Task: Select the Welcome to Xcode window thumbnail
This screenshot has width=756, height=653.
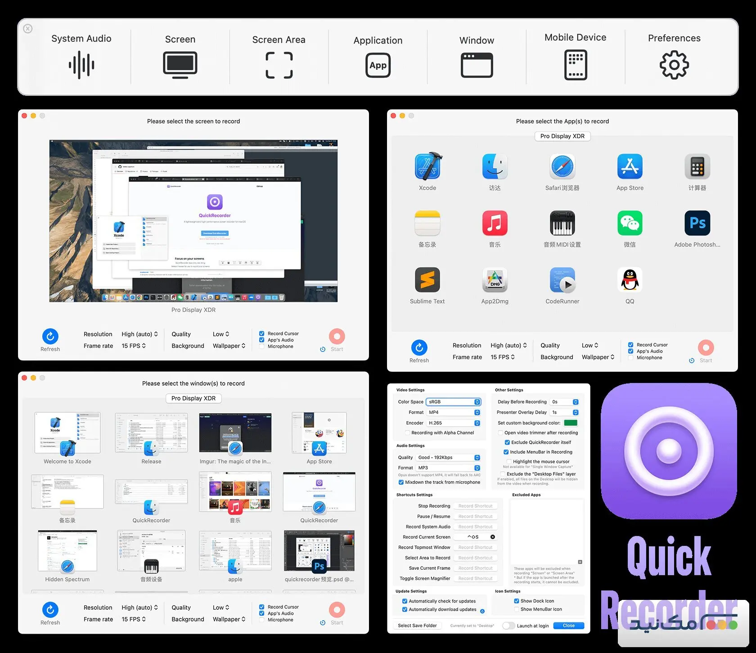Action: coord(67,433)
